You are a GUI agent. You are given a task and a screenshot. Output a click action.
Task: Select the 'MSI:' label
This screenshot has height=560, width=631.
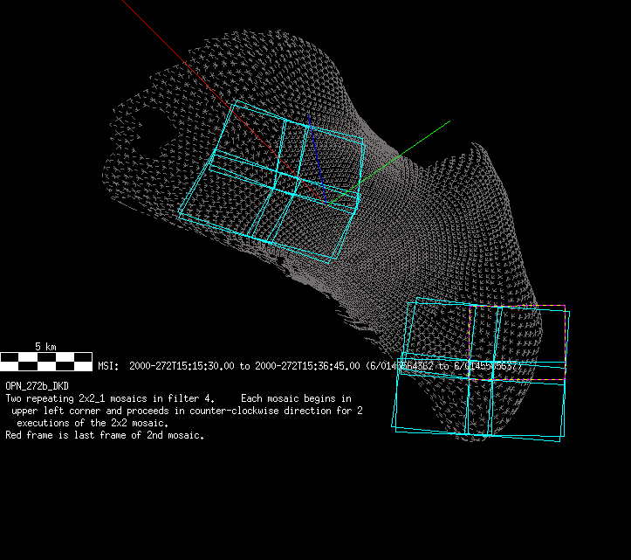pos(108,366)
